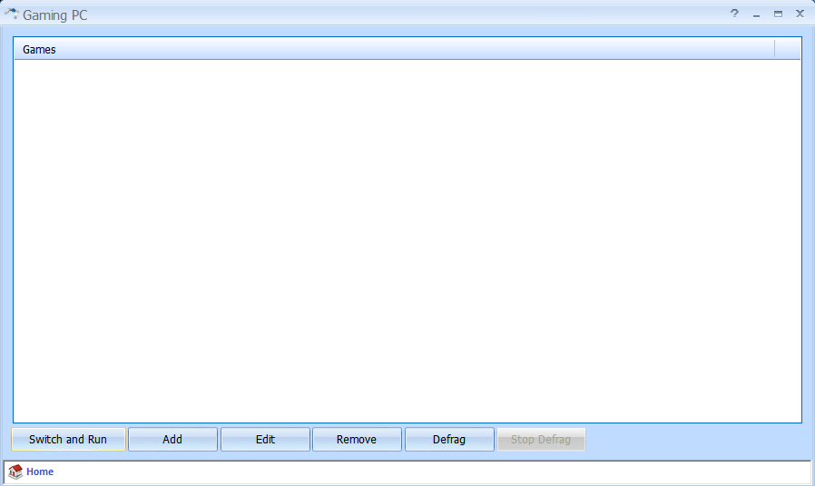Click the Edit button

tap(265, 440)
